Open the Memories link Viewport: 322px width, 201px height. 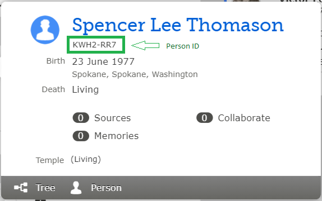[117, 136]
